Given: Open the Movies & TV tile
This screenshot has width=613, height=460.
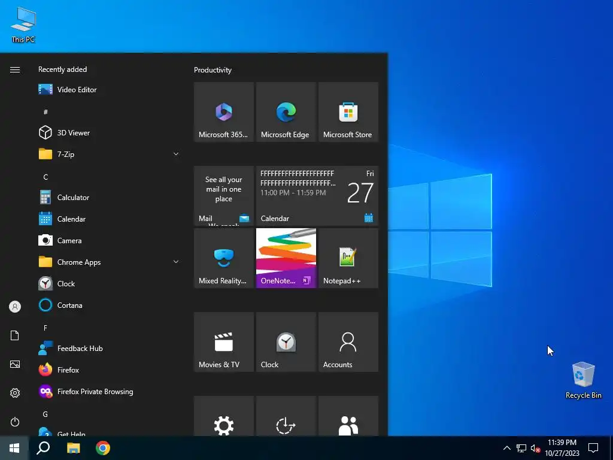Looking at the screenshot, I should (224, 342).
